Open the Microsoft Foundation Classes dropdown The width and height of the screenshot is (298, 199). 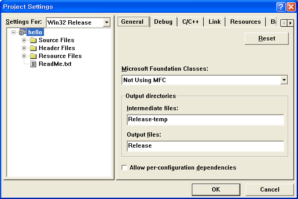click(x=284, y=80)
